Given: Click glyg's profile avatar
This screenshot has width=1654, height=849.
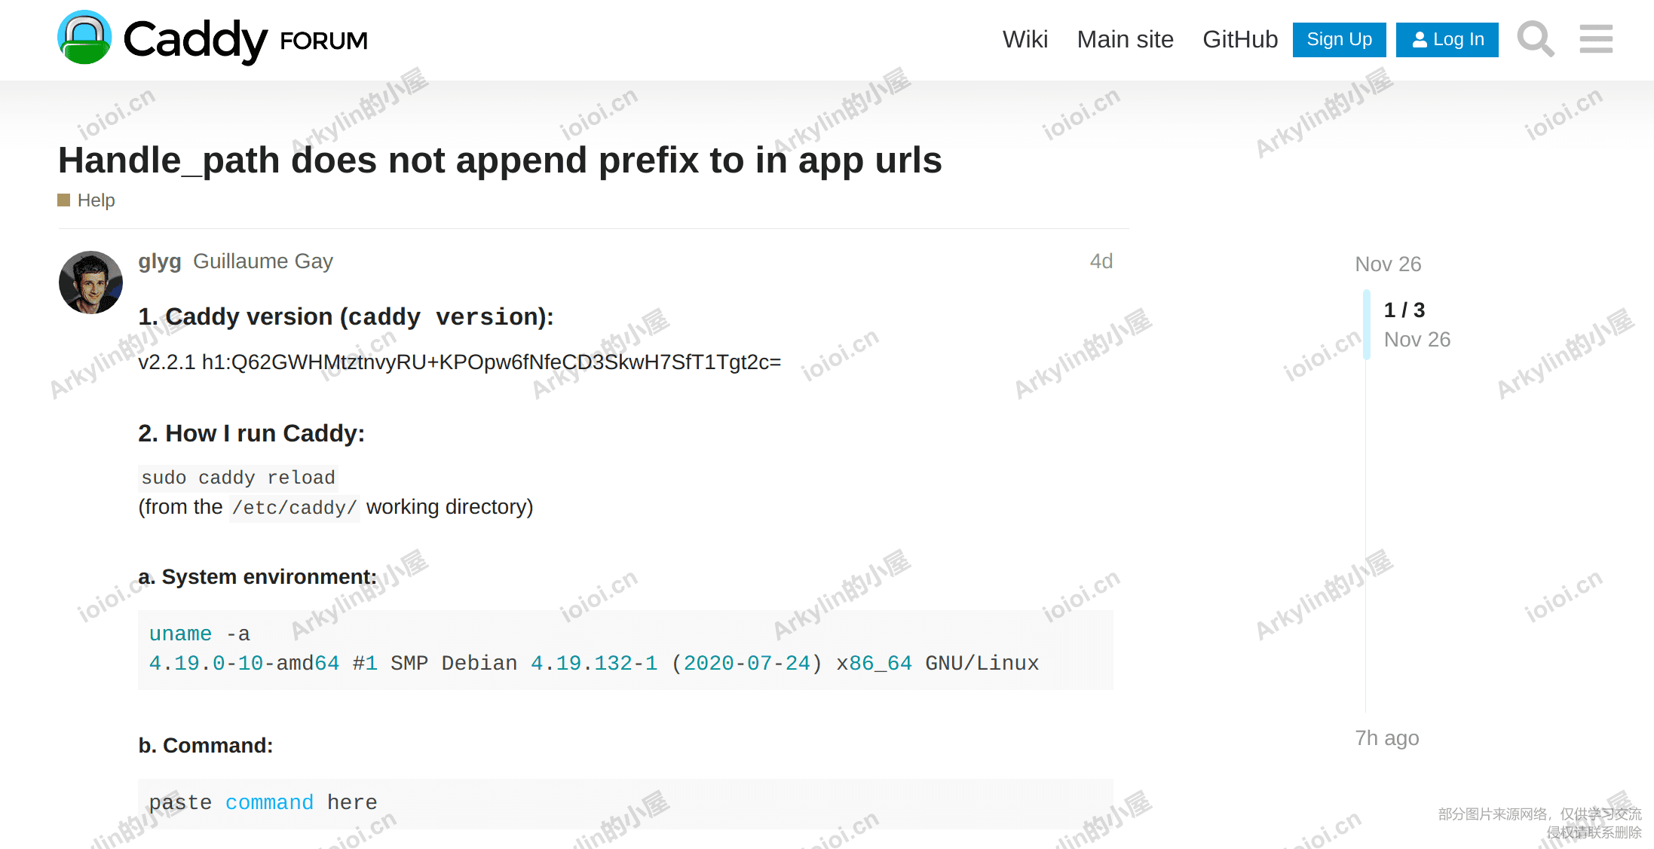Looking at the screenshot, I should pos(90,282).
